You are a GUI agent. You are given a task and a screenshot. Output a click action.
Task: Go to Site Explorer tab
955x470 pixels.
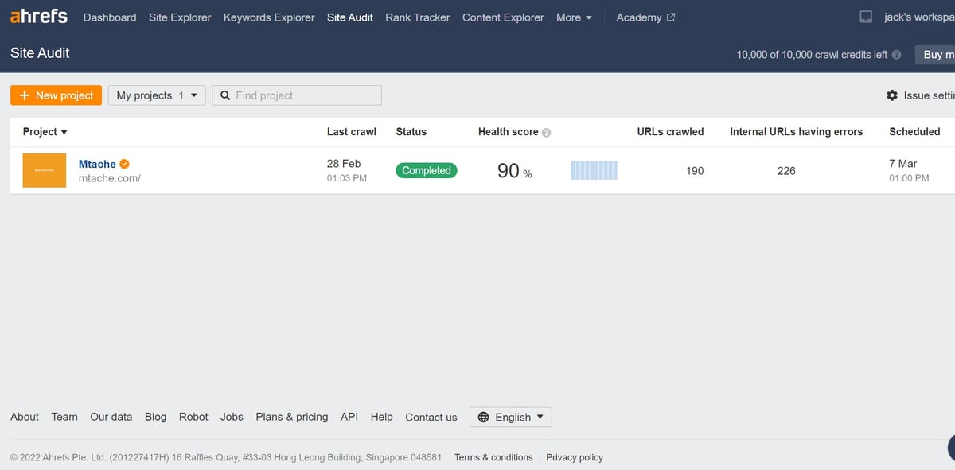point(180,17)
